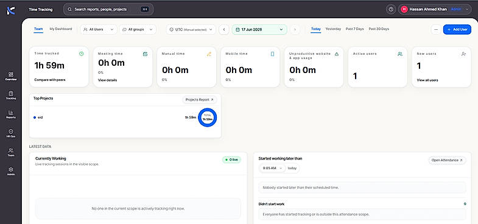The width and height of the screenshot is (478, 224).
Task: Click the search reports, people, projects field
Action: (108, 10)
